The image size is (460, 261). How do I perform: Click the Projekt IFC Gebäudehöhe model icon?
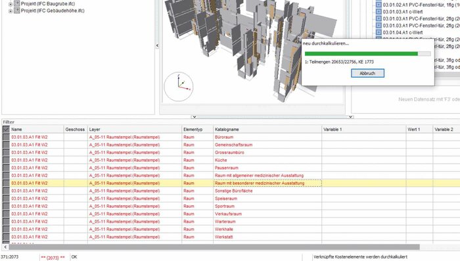pos(16,11)
